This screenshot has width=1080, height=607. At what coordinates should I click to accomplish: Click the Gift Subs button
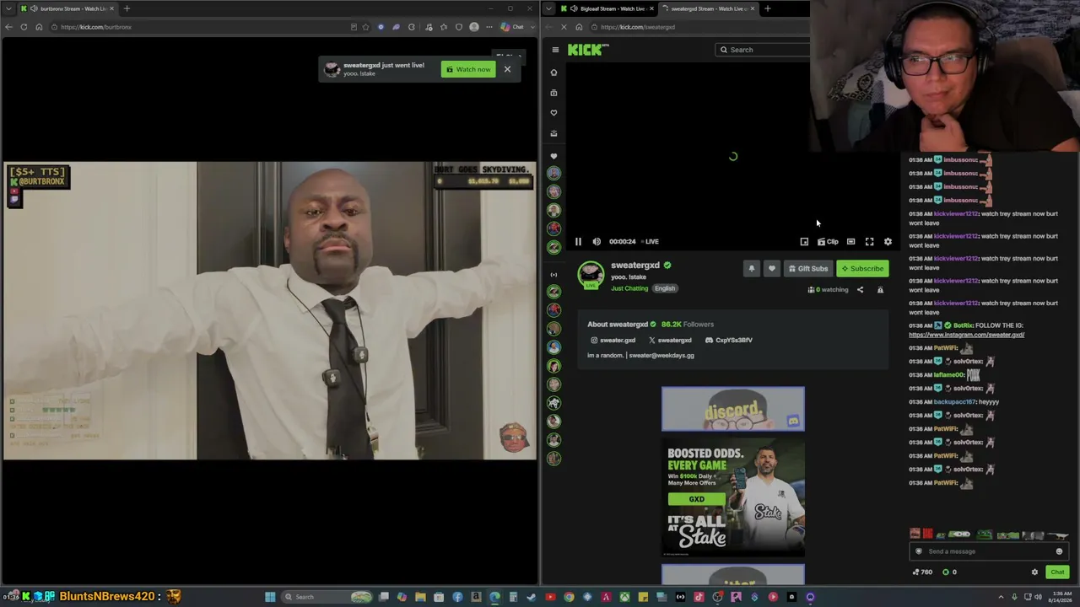point(807,269)
